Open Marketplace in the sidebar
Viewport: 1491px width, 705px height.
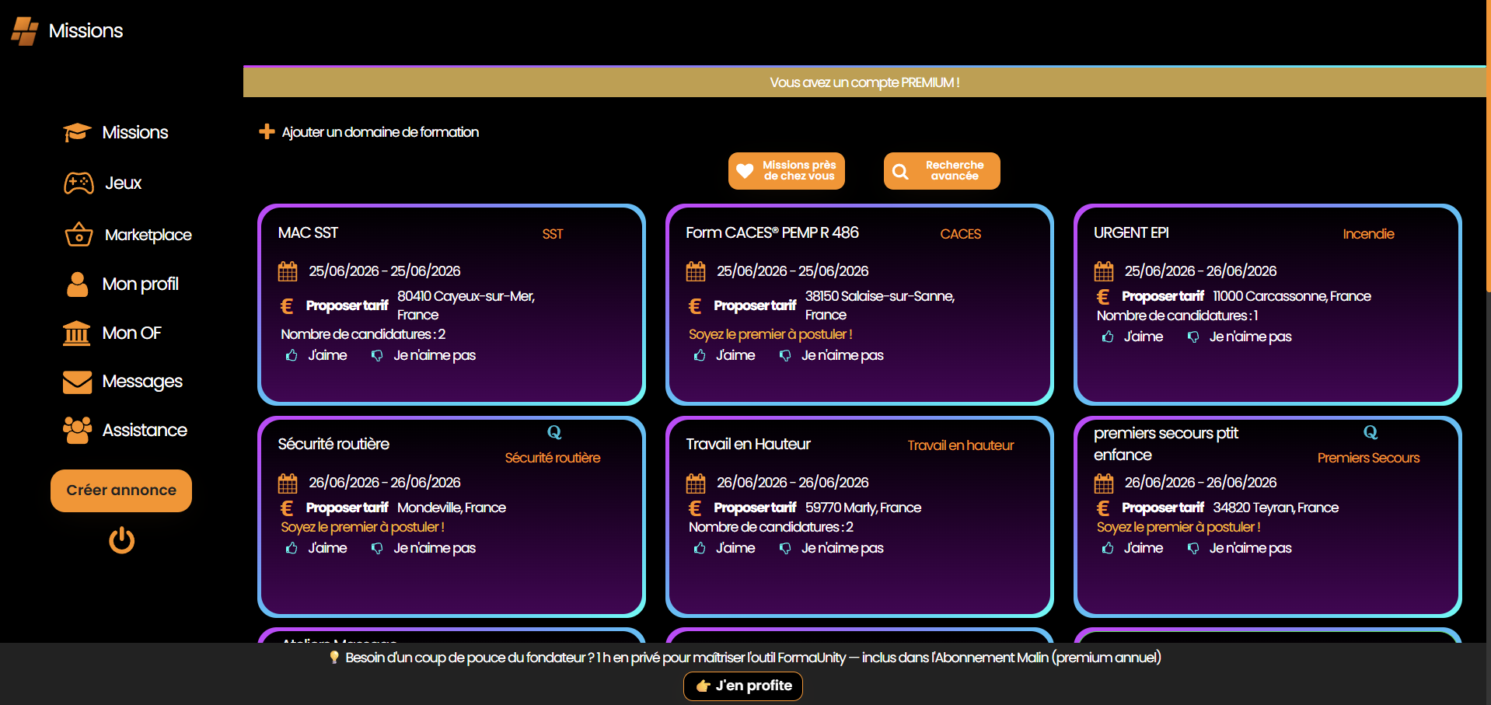127,234
